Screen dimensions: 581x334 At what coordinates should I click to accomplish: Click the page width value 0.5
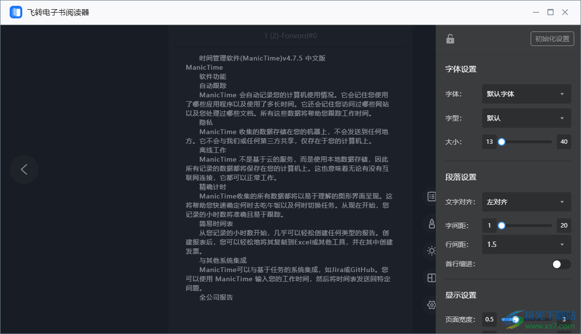[x=489, y=319]
